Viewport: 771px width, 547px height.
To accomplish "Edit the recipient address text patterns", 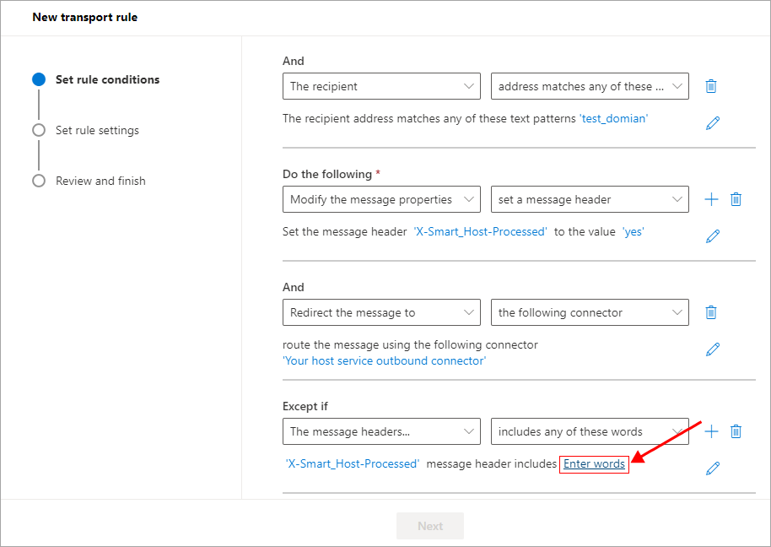I will pyautogui.click(x=713, y=123).
